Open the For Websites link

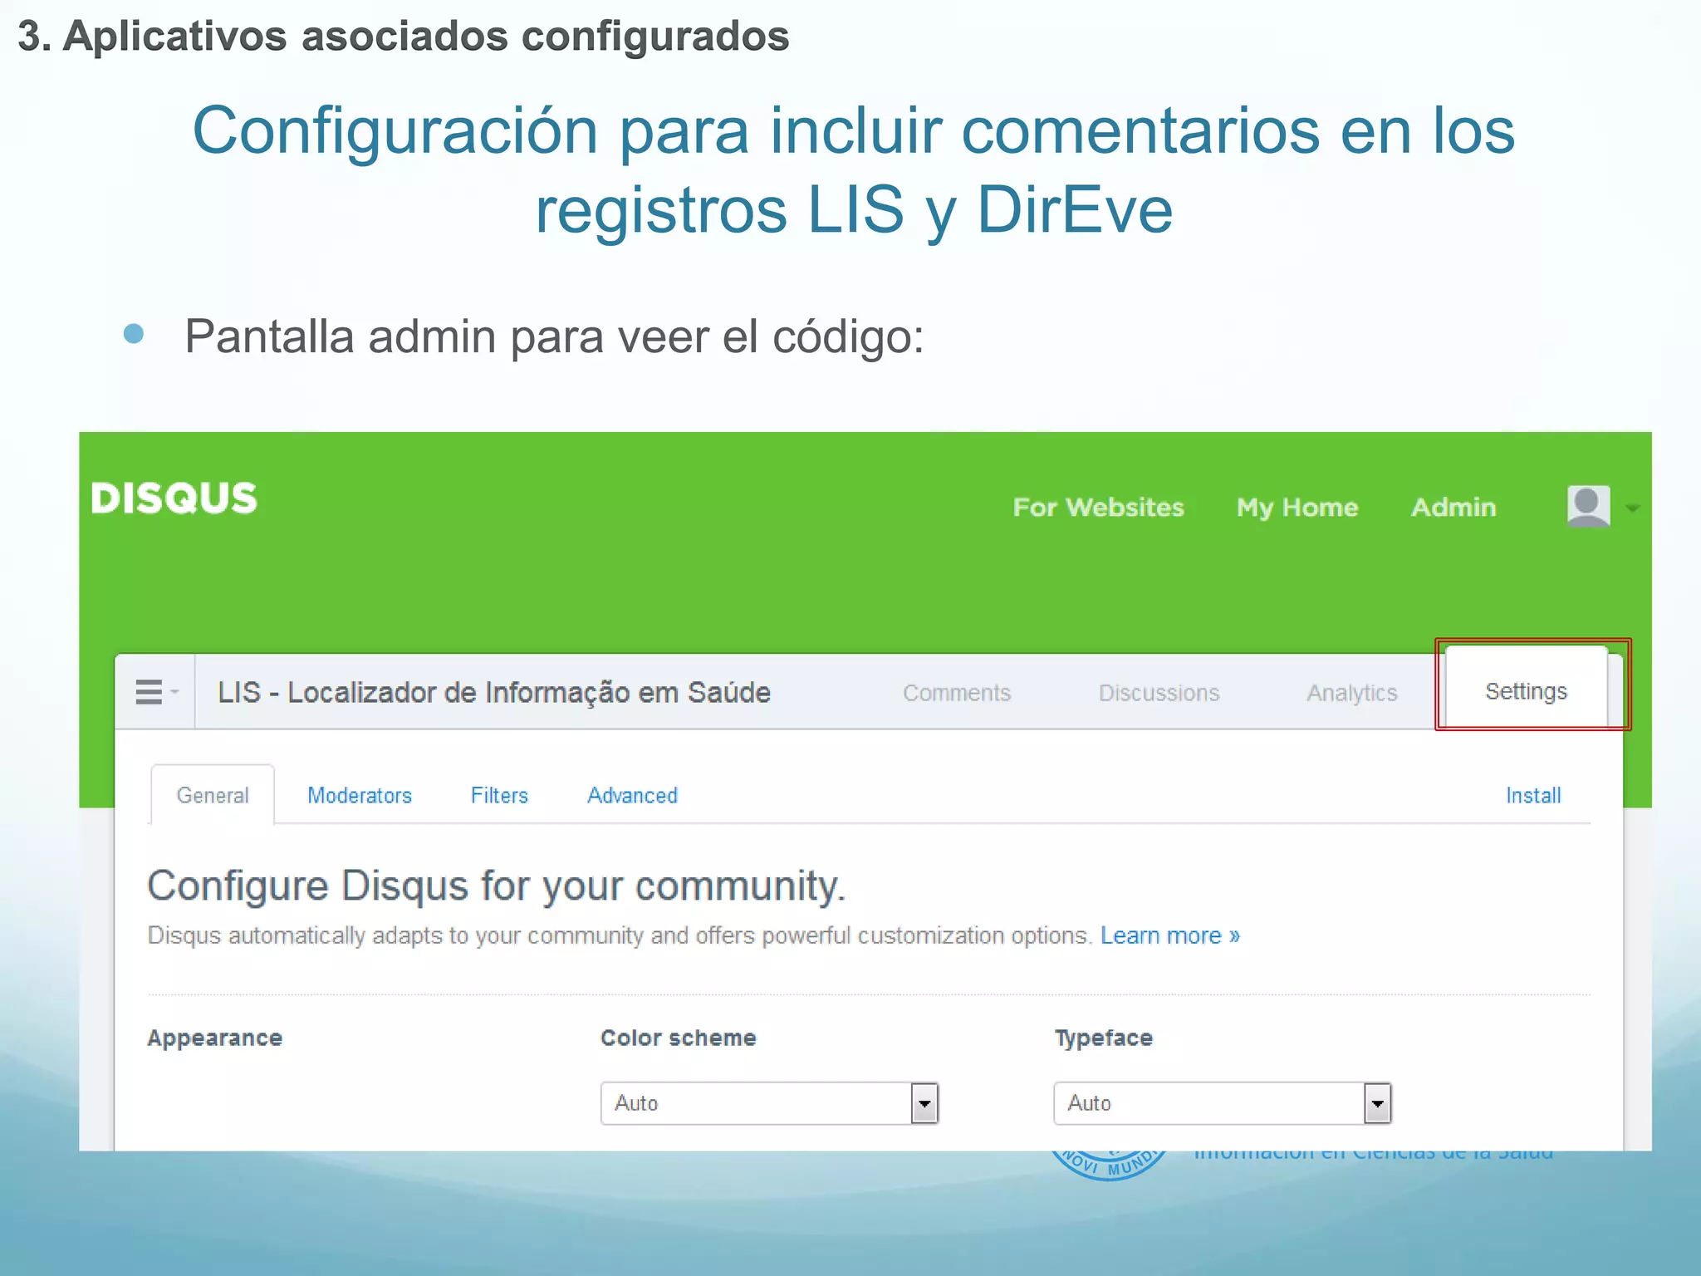point(1098,507)
